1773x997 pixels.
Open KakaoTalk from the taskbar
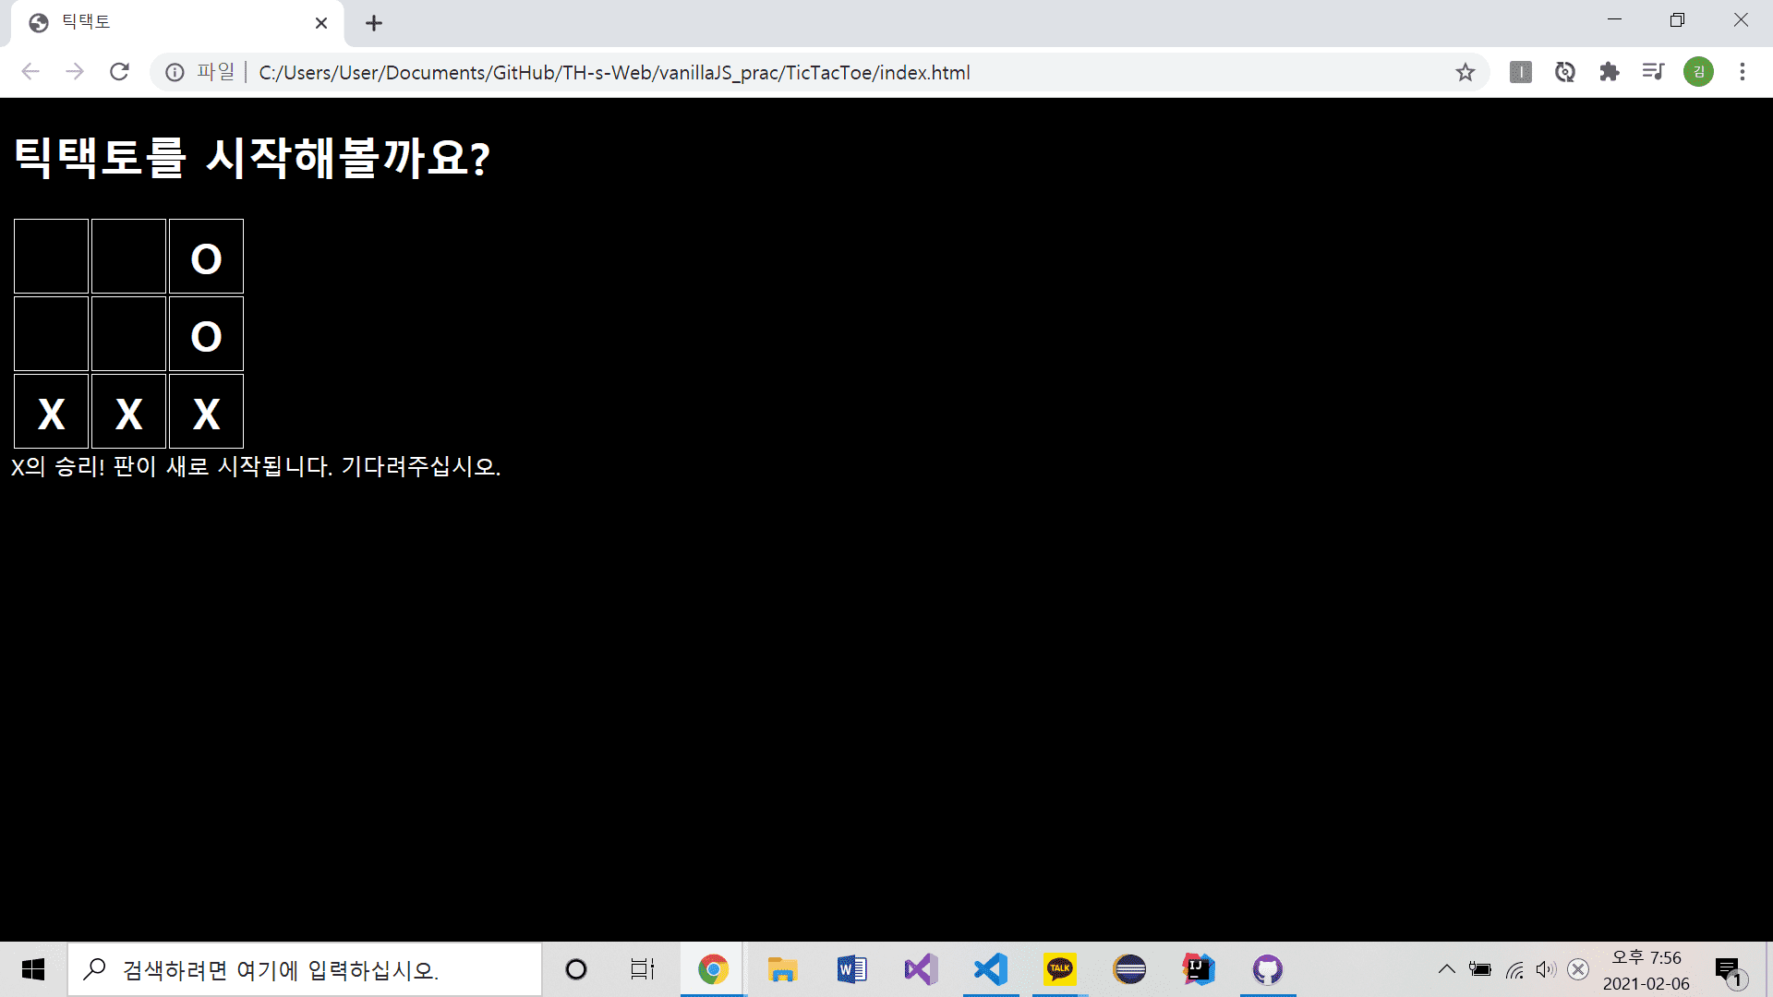pyautogui.click(x=1059, y=969)
